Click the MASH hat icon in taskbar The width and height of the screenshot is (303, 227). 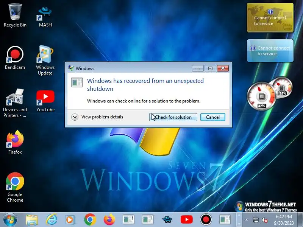coord(167,220)
